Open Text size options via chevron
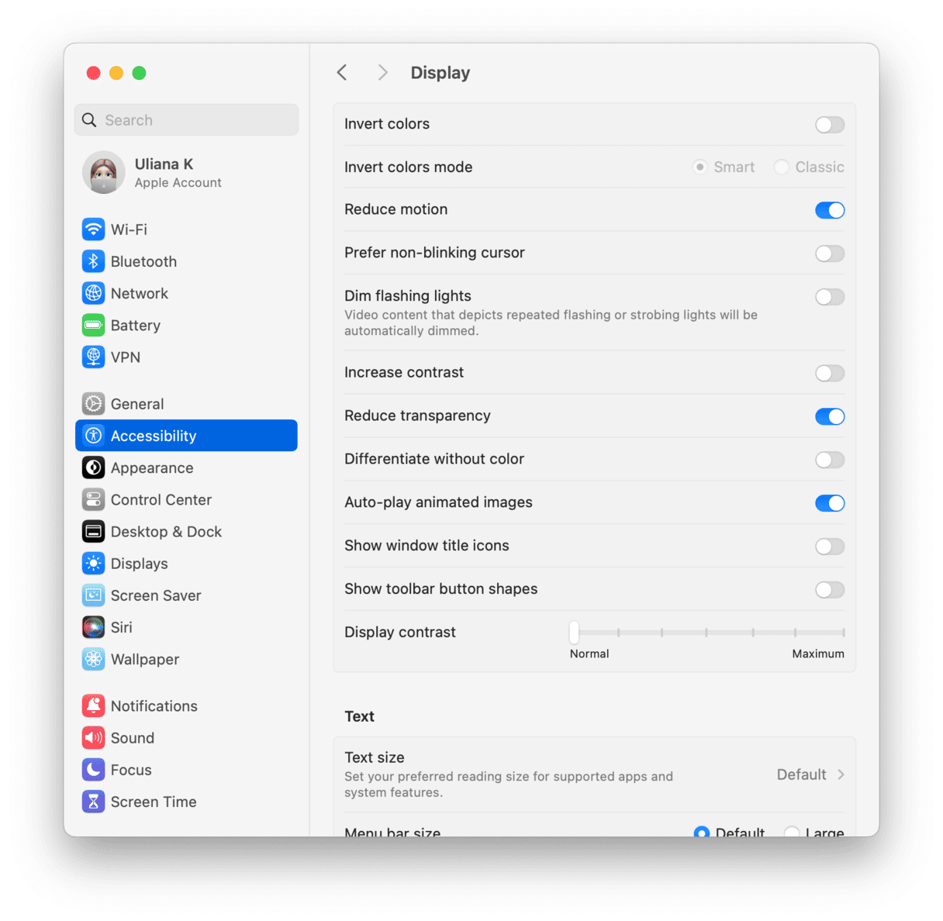Screen dimensions: 943x921 pyautogui.click(x=841, y=774)
